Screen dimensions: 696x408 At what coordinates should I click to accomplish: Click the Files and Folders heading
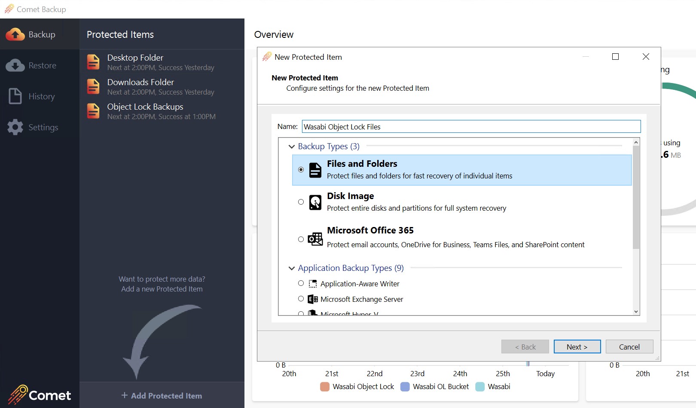362,164
